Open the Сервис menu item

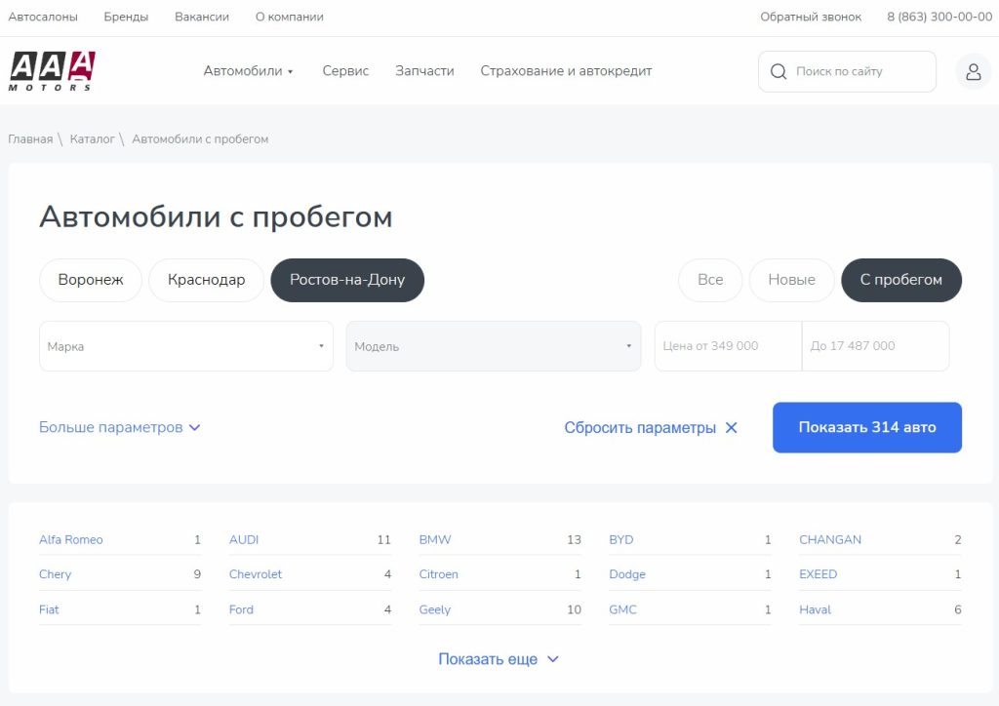click(x=344, y=70)
